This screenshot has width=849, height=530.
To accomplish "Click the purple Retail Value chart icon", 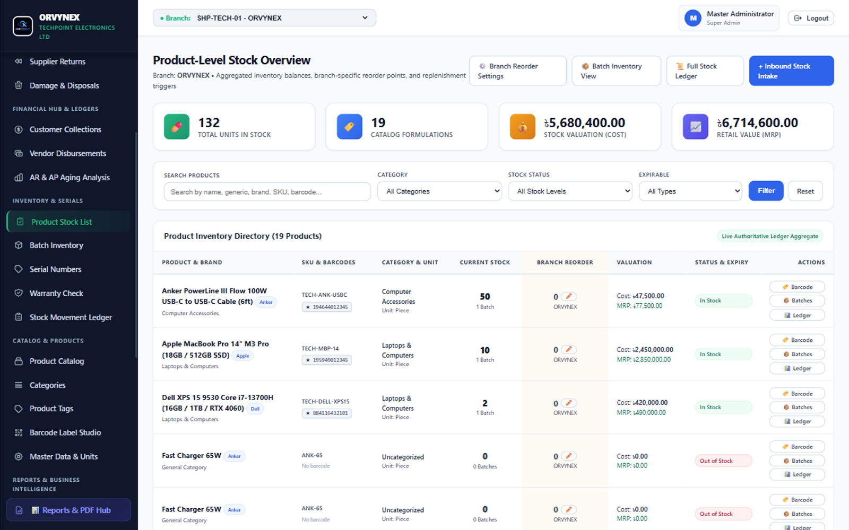I will coord(696,127).
